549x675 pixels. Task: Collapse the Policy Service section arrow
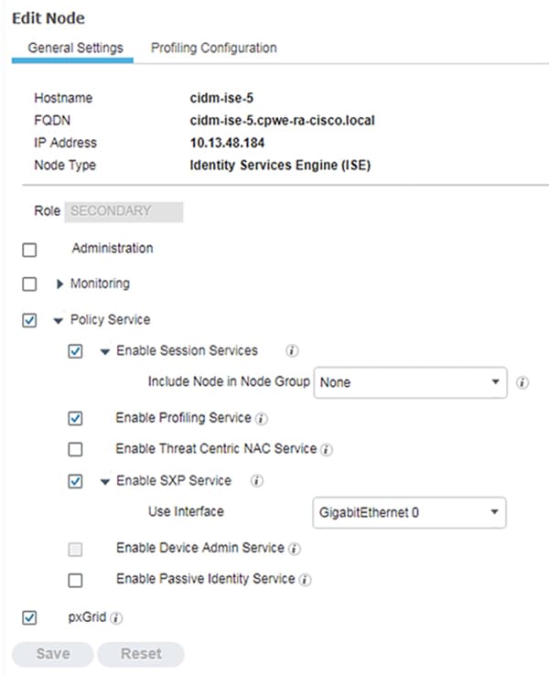(x=59, y=321)
